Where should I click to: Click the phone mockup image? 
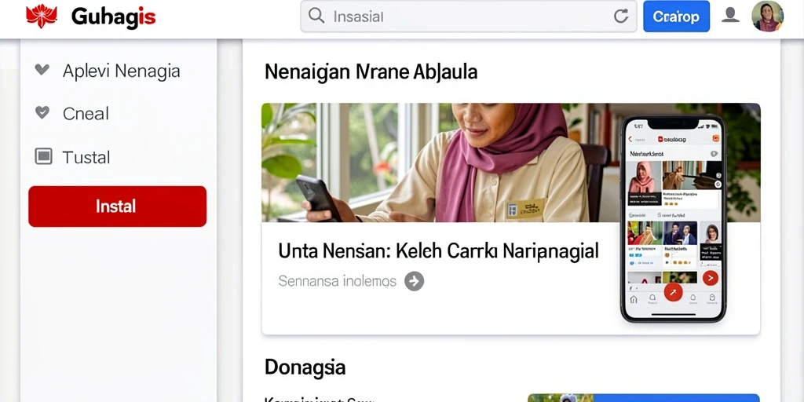[x=674, y=218]
